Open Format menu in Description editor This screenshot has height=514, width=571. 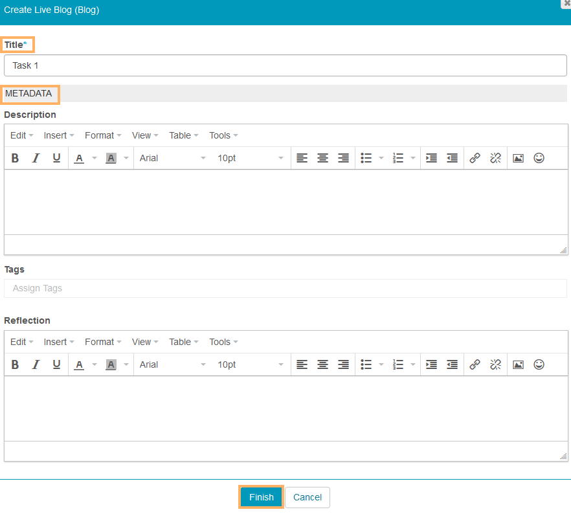click(103, 135)
